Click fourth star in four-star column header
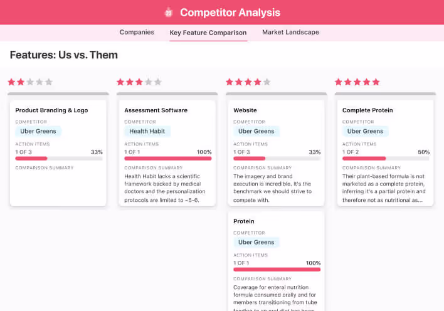 (x=258, y=82)
